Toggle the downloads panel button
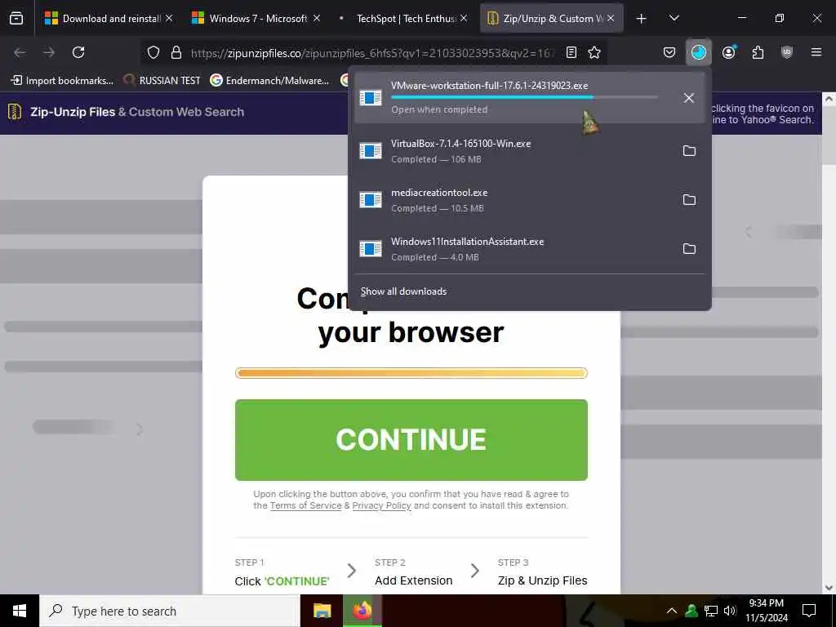 [699, 52]
